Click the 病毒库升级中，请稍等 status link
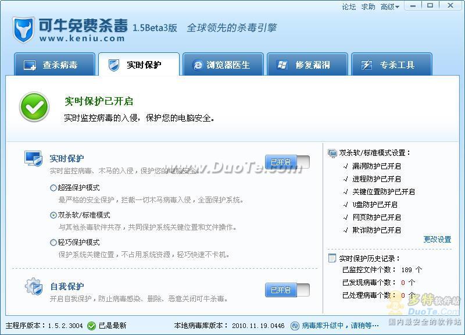Viewport: 465px width, 335px height. tap(340, 326)
